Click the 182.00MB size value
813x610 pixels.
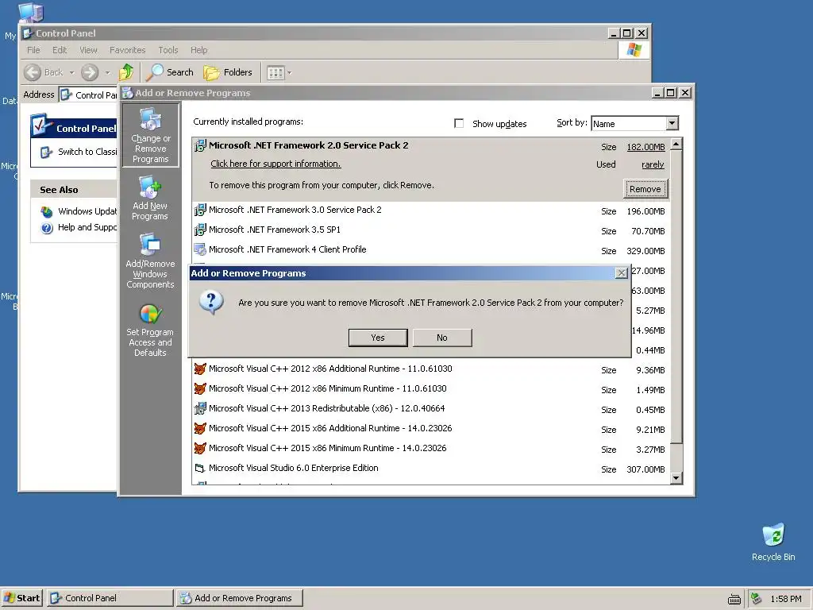tap(645, 147)
